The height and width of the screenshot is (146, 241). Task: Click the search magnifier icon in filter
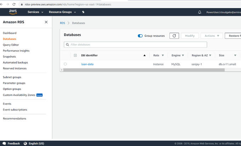(67, 45)
